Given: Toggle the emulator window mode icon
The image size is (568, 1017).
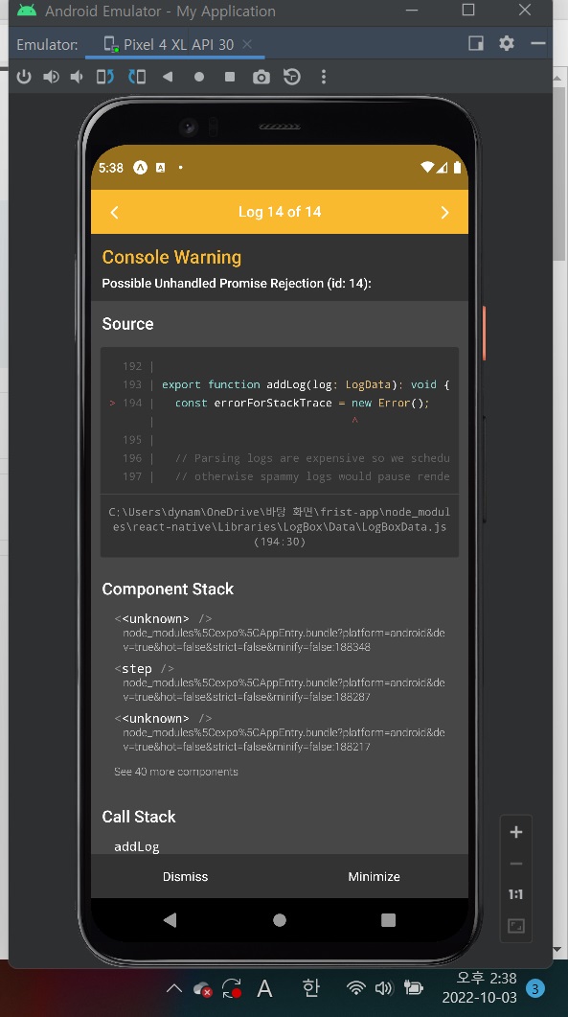Looking at the screenshot, I should click(476, 43).
